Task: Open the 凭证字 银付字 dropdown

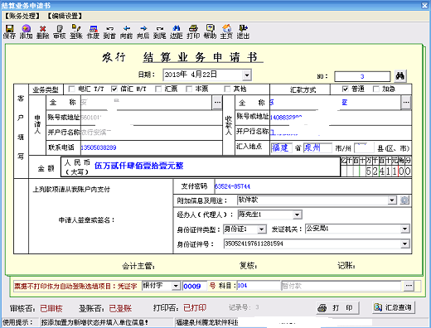Action: (176, 286)
